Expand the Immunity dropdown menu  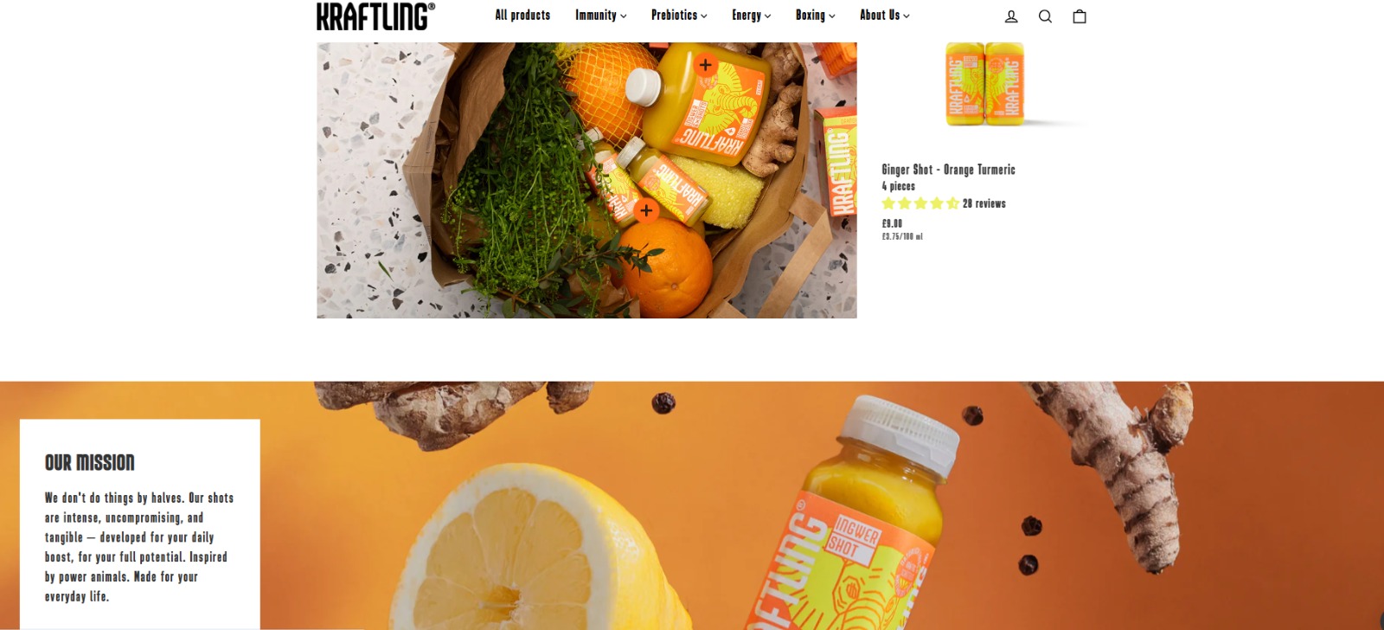point(600,16)
